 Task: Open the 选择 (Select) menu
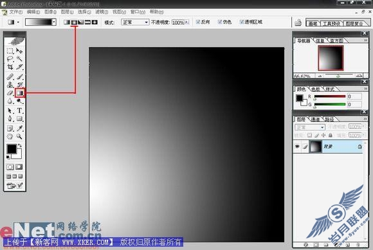84,12
